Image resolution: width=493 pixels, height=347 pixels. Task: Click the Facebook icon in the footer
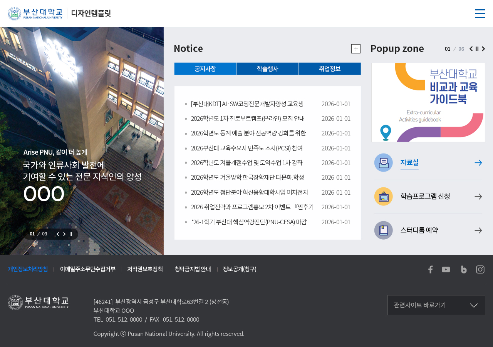(x=430, y=269)
